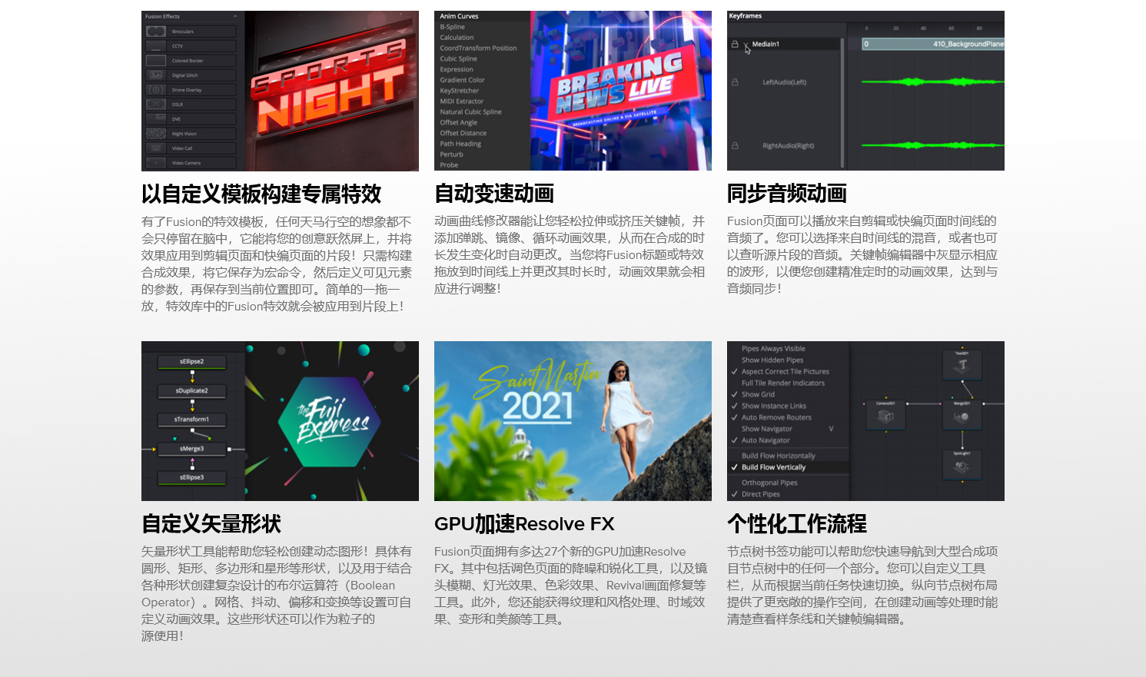Select the SpotLight1 node tile
The height and width of the screenshot is (677, 1146).
(x=962, y=466)
